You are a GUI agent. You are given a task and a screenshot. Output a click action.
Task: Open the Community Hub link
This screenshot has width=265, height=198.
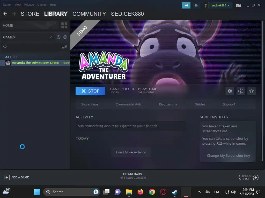[x=128, y=104]
